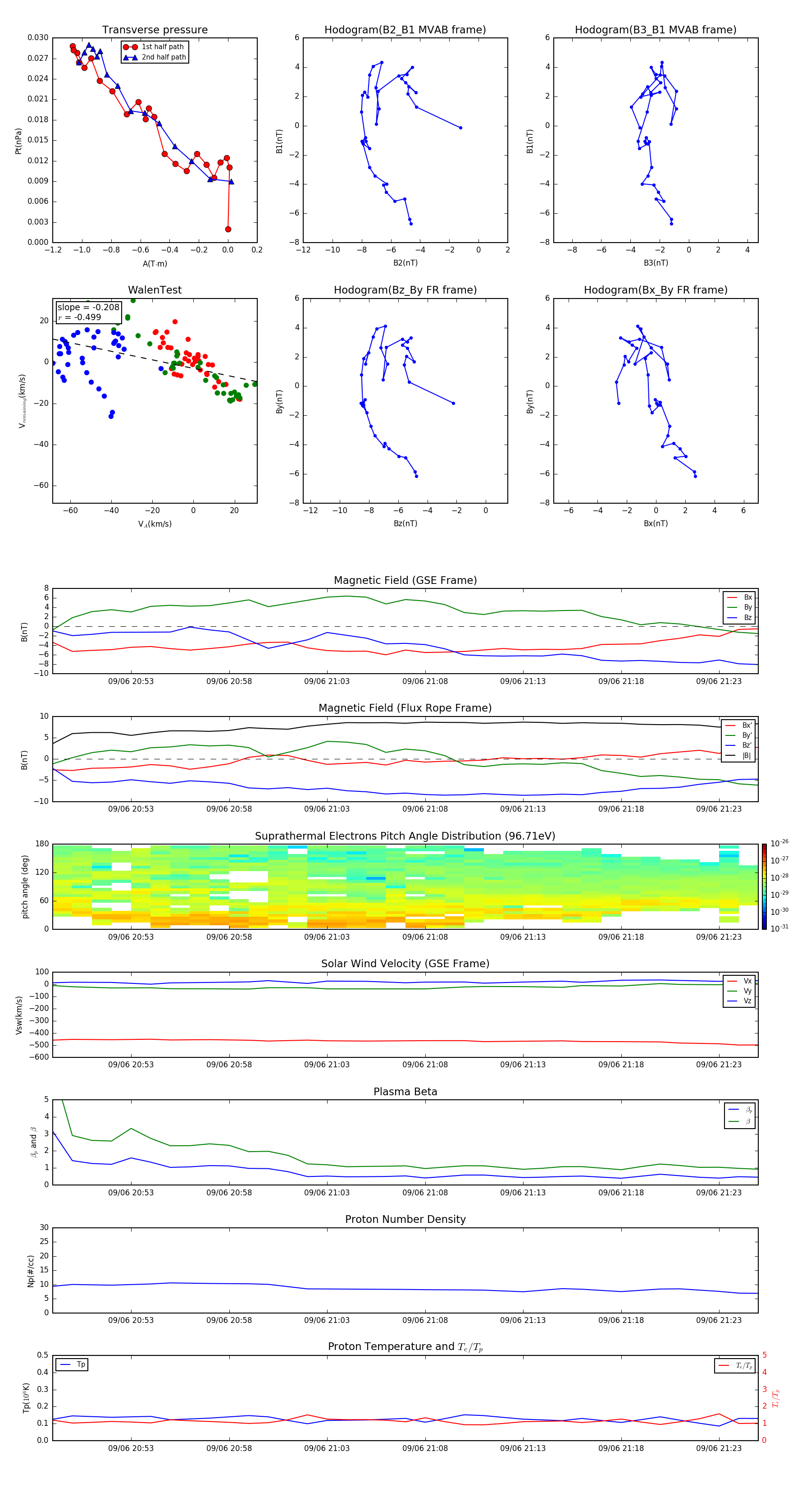Click the 'A(T·m)' x-axis label
The height and width of the screenshot is (1488, 811).
coord(155,264)
